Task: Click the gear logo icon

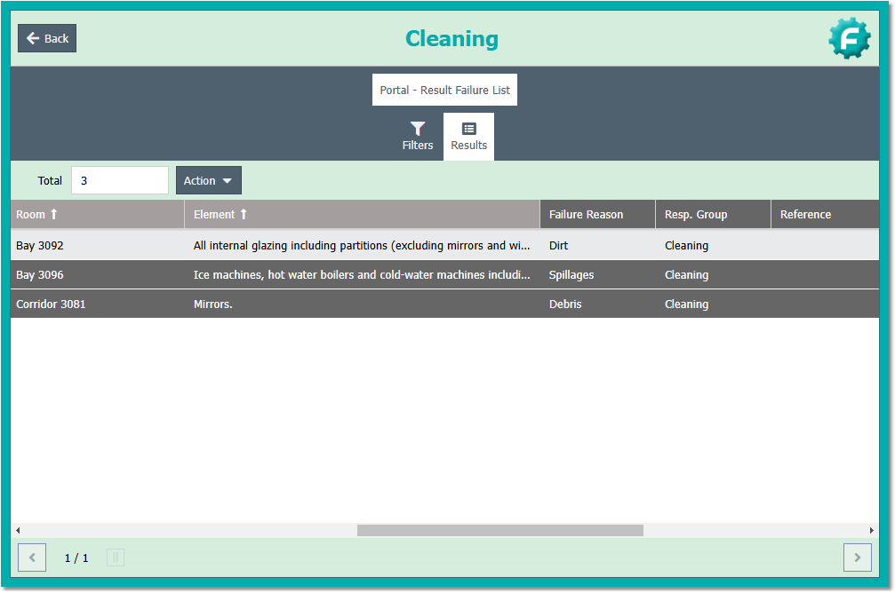Action: 850,38
